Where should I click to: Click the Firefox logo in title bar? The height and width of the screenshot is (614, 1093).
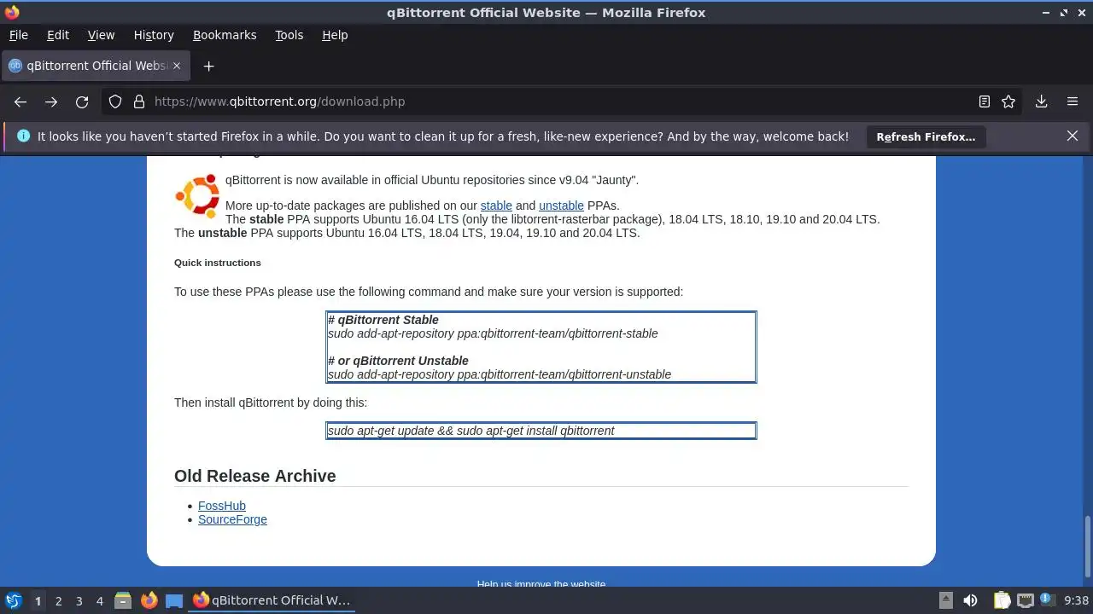(x=12, y=12)
